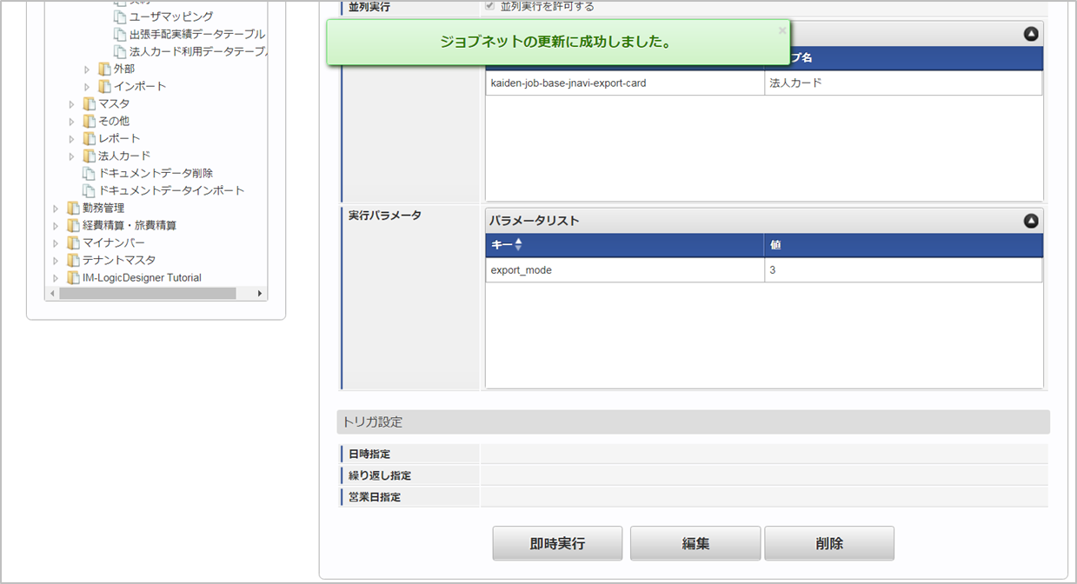Click the 値 column header
This screenshot has height=584, width=1077.
click(x=903, y=245)
